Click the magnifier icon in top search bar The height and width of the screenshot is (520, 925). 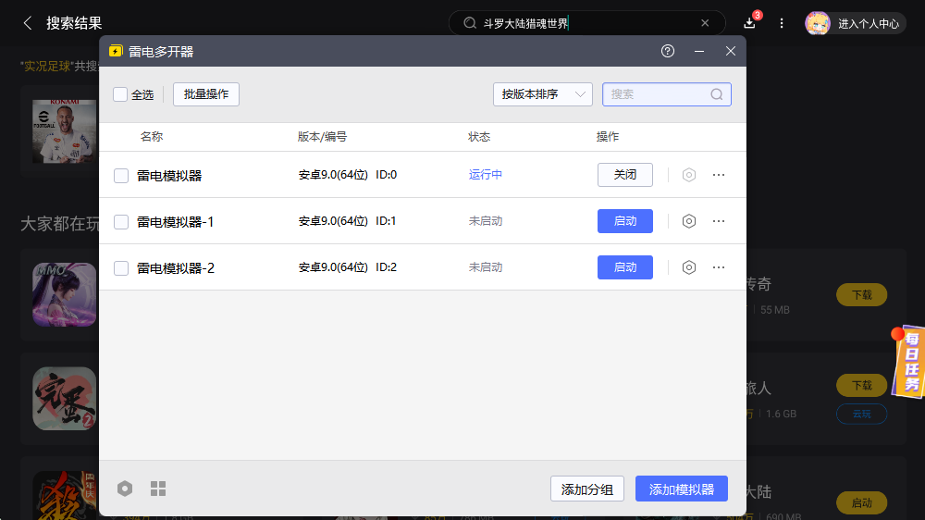point(470,23)
